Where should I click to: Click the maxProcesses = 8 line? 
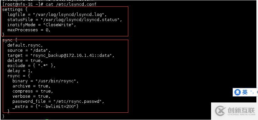(x=29, y=30)
